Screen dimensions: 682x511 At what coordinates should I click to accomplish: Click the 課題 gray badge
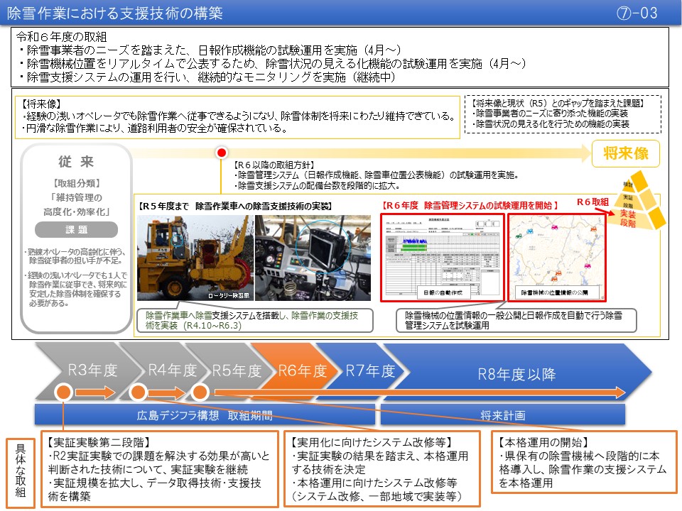(x=77, y=230)
